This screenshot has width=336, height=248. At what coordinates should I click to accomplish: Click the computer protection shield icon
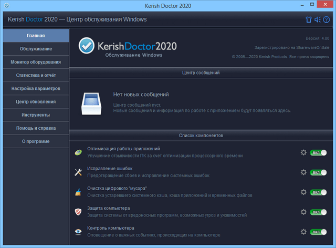tap(78, 212)
